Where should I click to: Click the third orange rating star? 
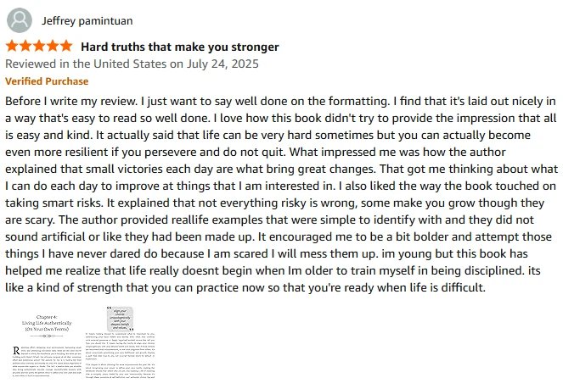tap(39, 46)
